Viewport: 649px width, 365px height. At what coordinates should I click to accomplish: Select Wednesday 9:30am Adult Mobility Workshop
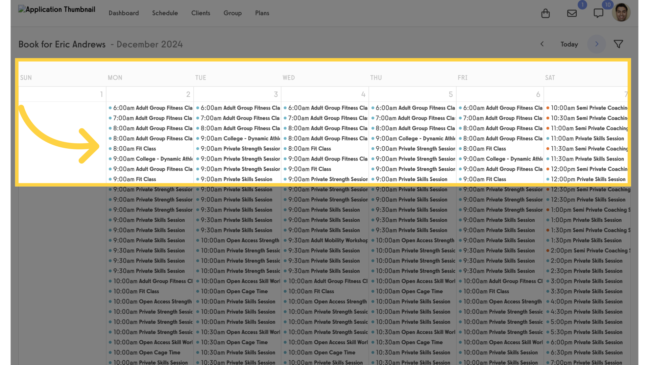(326, 240)
